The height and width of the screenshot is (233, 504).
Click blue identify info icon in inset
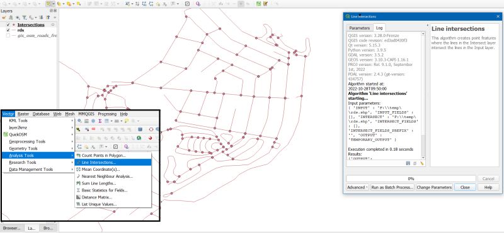coord(79,121)
